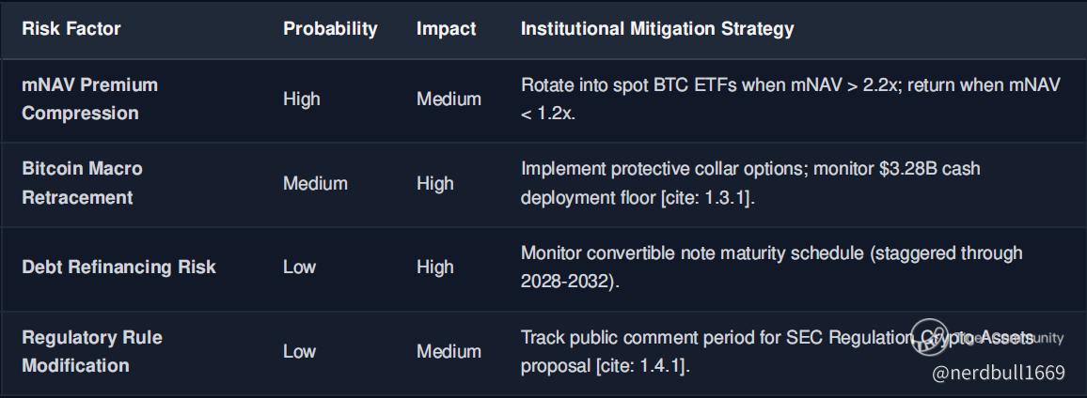Open the cite 1.4.1 reference
This screenshot has width=1087, height=398.
point(642,365)
